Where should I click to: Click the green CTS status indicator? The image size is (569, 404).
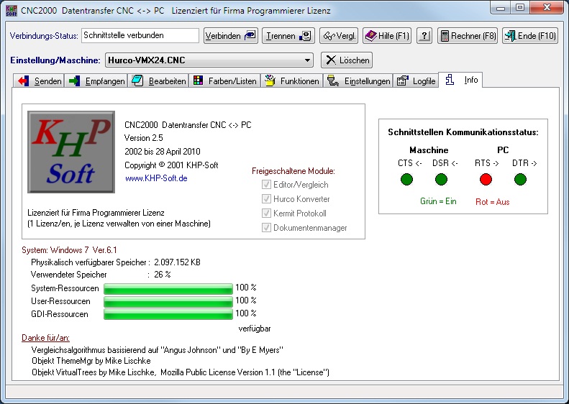(x=409, y=179)
